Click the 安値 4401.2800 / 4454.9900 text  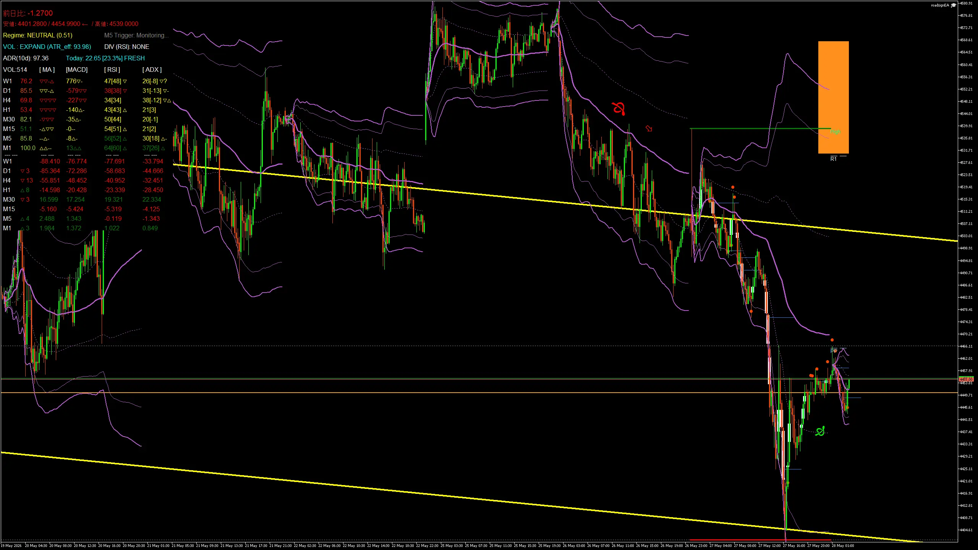click(42, 24)
